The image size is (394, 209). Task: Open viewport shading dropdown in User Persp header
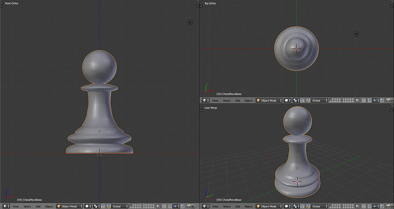click(288, 206)
